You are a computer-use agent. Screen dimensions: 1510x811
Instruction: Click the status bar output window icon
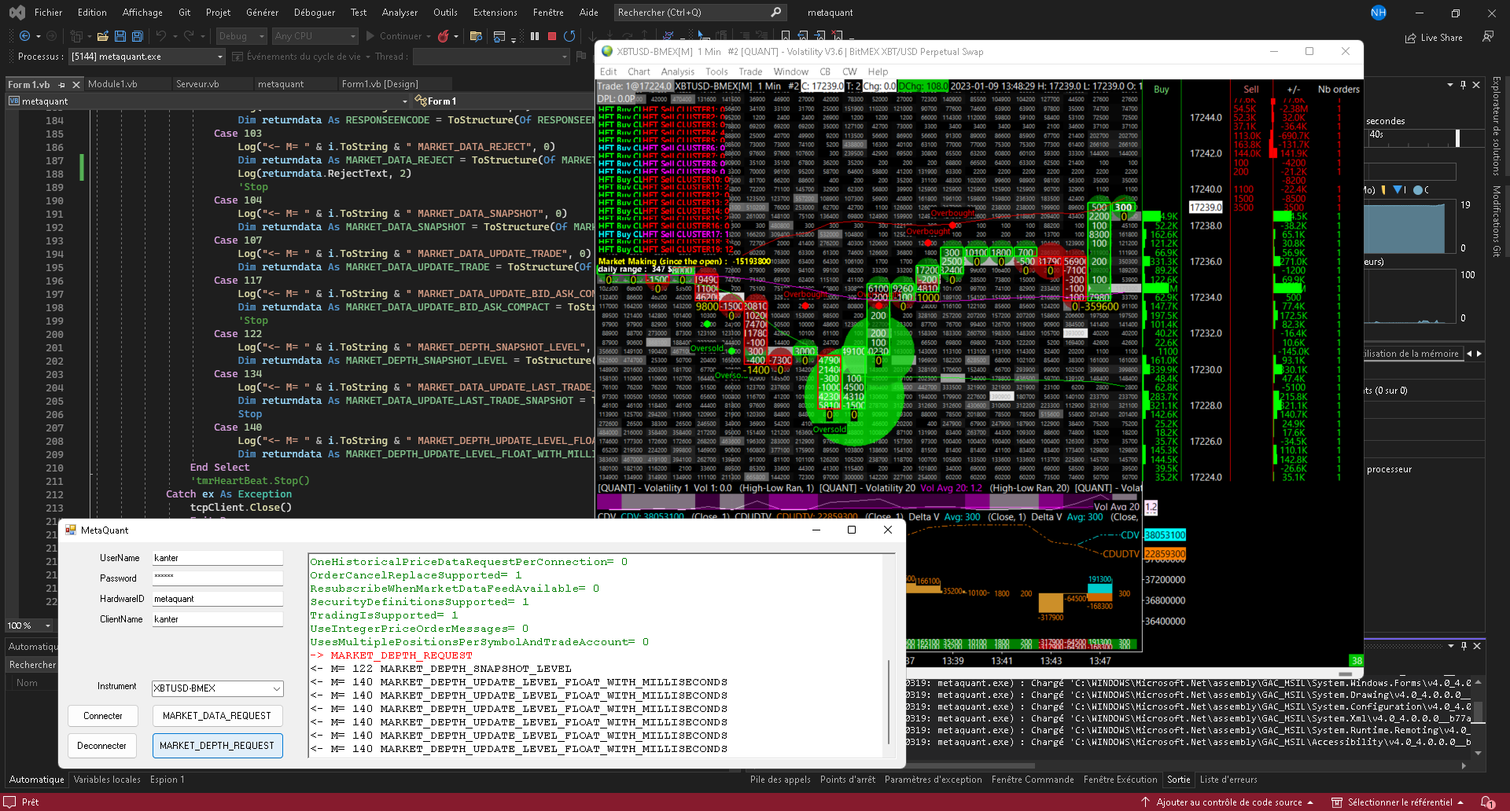pyautogui.click(x=9, y=802)
